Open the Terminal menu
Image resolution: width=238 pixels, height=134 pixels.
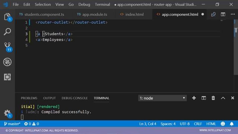[x=103, y=4]
